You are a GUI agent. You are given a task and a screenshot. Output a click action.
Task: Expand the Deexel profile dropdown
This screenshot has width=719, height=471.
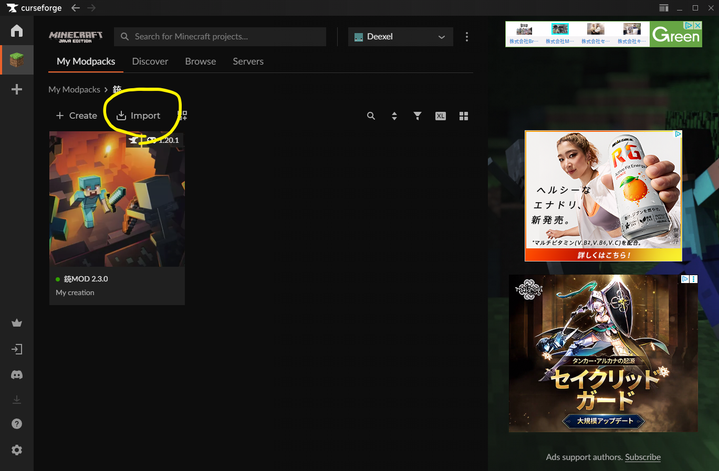(401, 37)
